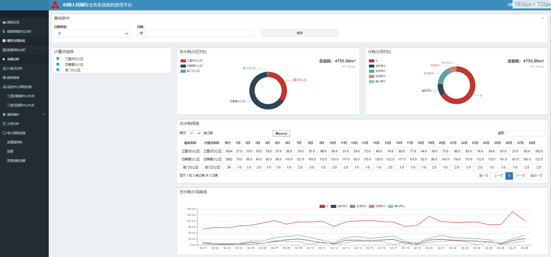Click the 导出excel button
This screenshot has width=551, height=257.
pyautogui.click(x=281, y=134)
